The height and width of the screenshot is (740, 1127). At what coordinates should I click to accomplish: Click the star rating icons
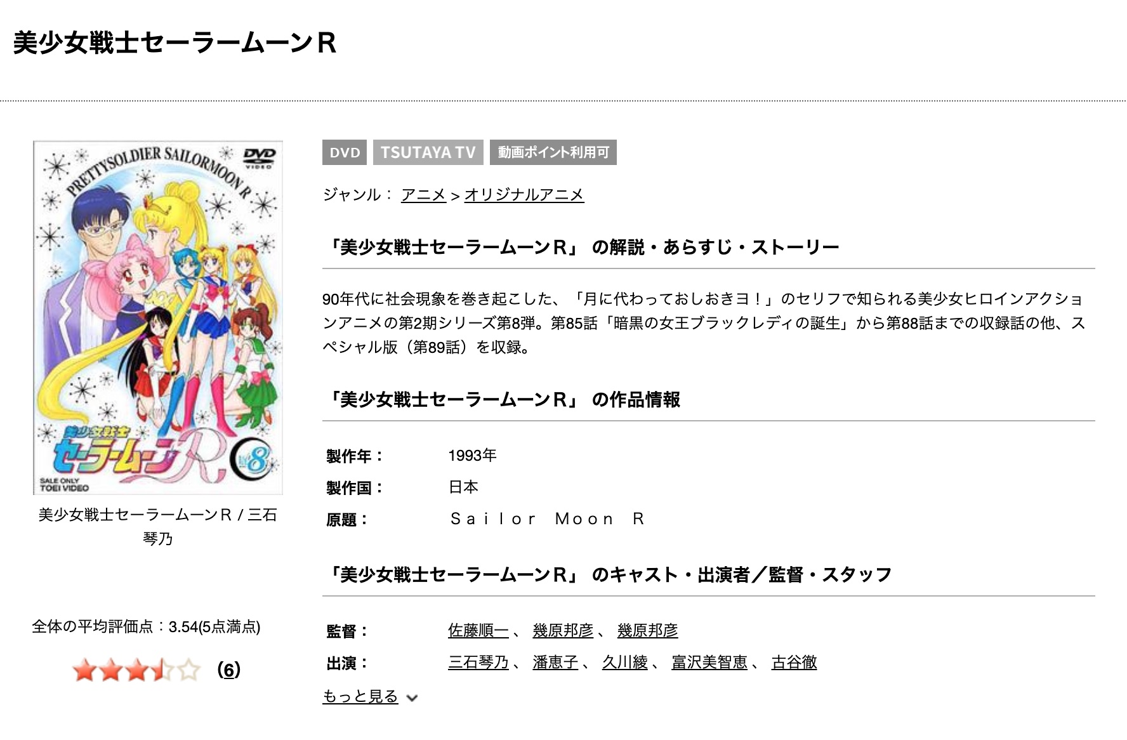(x=136, y=670)
